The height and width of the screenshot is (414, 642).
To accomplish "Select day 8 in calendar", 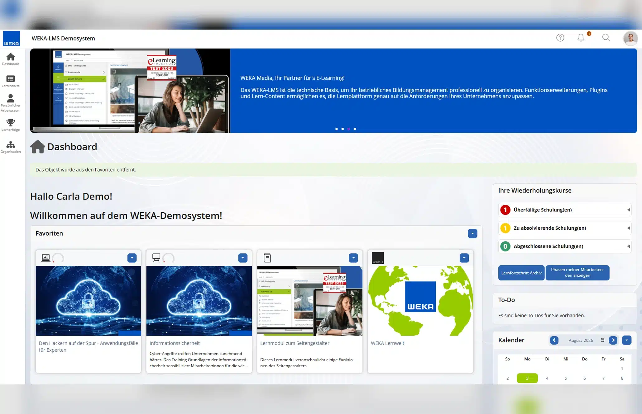I will (622, 378).
